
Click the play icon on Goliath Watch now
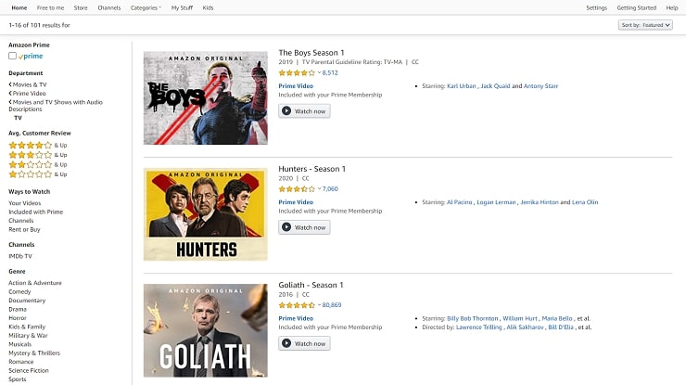(x=286, y=343)
